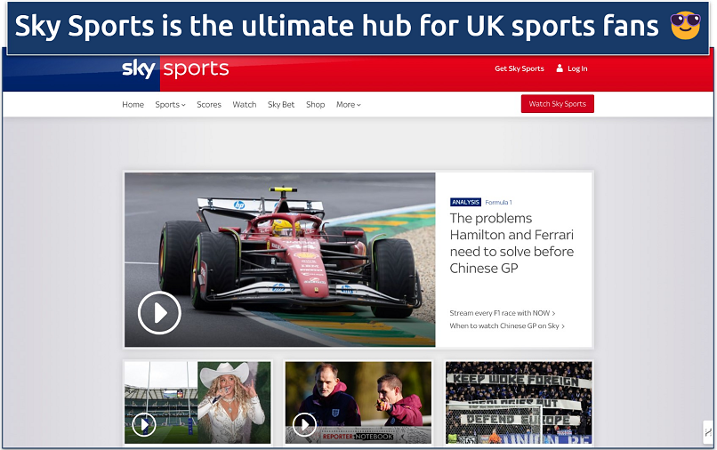This screenshot has width=717, height=450.
Task: Open the Hamilton and Ferrari problems headline
Action: pos(512,243)
